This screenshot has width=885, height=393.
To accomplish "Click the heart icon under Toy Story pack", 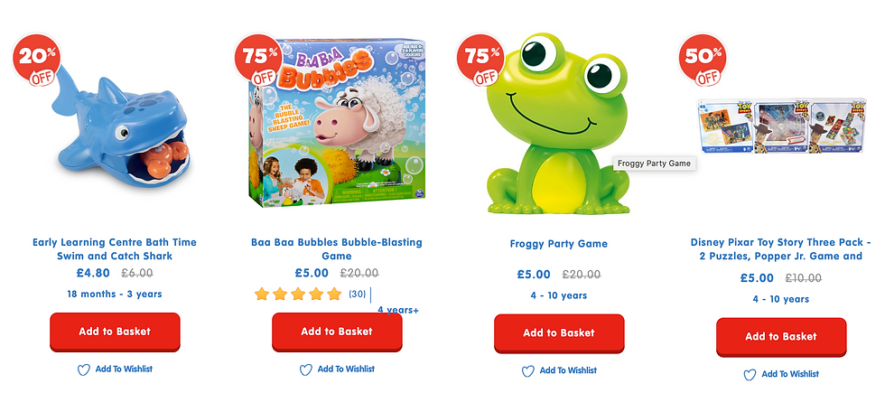I will [750, 374].
